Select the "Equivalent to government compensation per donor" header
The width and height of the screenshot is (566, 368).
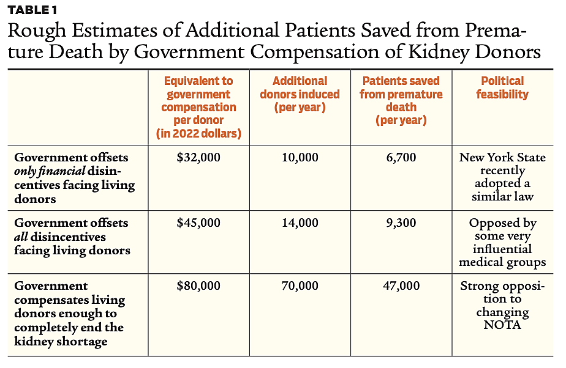coord(198,107)
